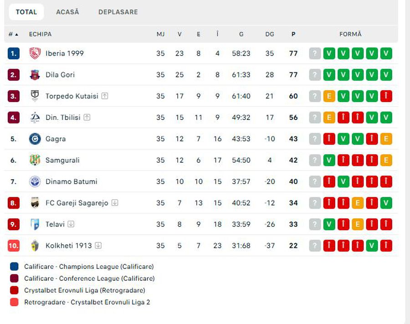Switch to the ACASĂ tab
The height and width of the screenshot is (324, 410).
[67, 12]
